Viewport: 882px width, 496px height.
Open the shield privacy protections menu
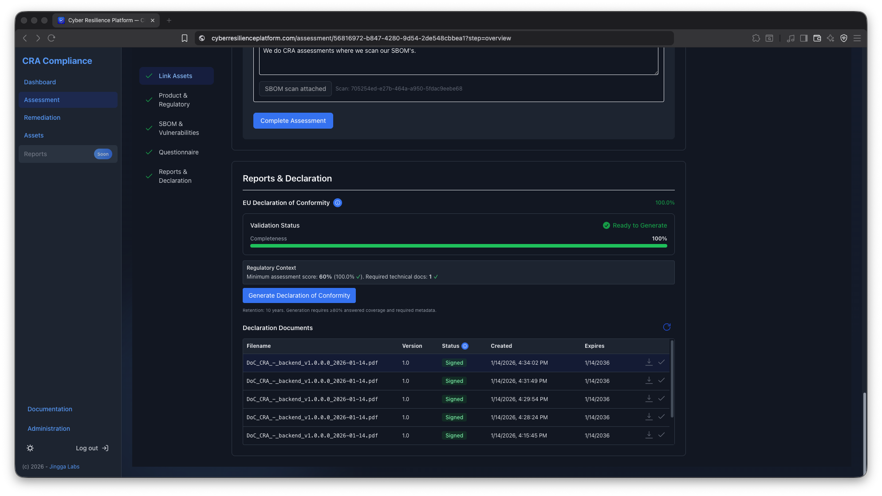(844, 38)
